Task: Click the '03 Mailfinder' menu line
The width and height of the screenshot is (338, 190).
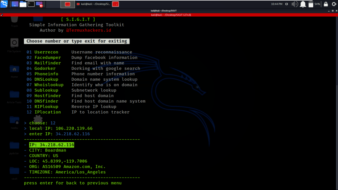Action: pyautogui.click(x=75, y=63)
